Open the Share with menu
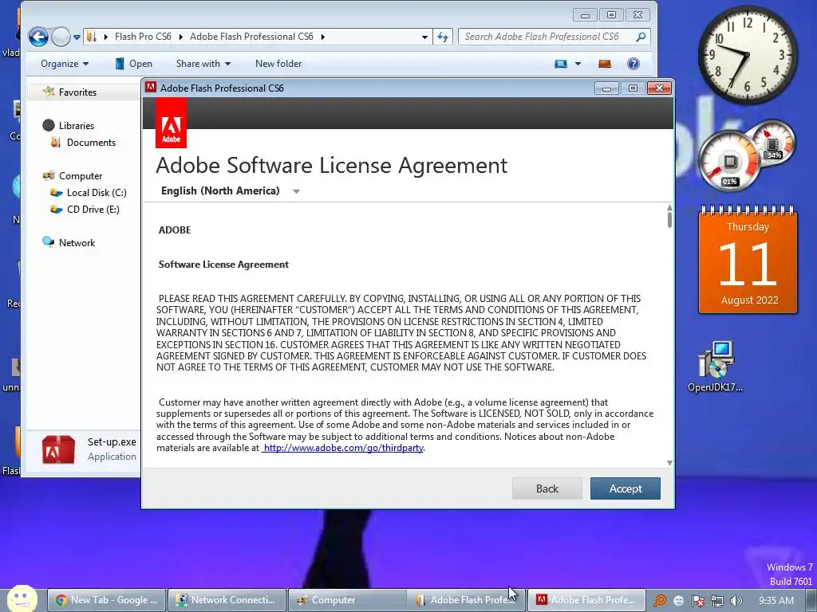This screenshot has width=817, height=612. pos(203,64)
